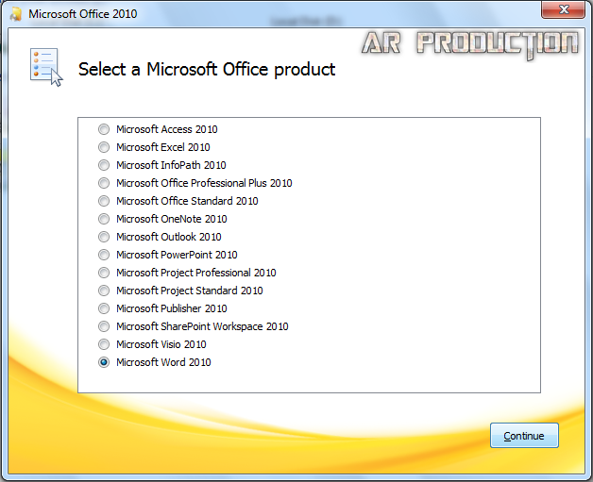Select Microsoft PowerPoint 2010
Viewport: 593px width, 482px height.
click(103, 255)
